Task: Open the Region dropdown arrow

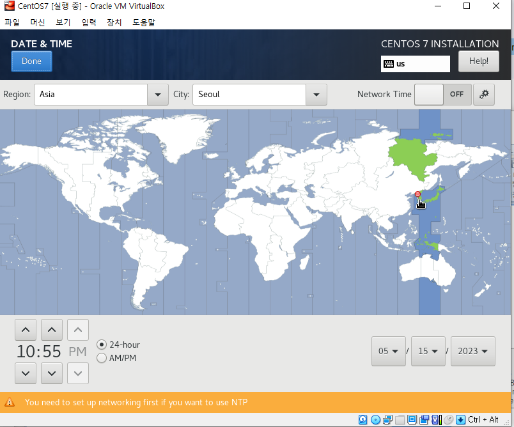Action: pos(158,95)
